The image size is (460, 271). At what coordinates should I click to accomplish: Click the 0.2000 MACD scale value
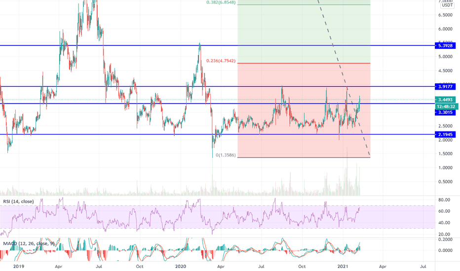[445, 239]
